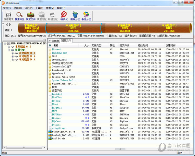The height and width of the screenshot is (156, 195).
Task: Select the $Extend folder row
Action: point(120,49)
